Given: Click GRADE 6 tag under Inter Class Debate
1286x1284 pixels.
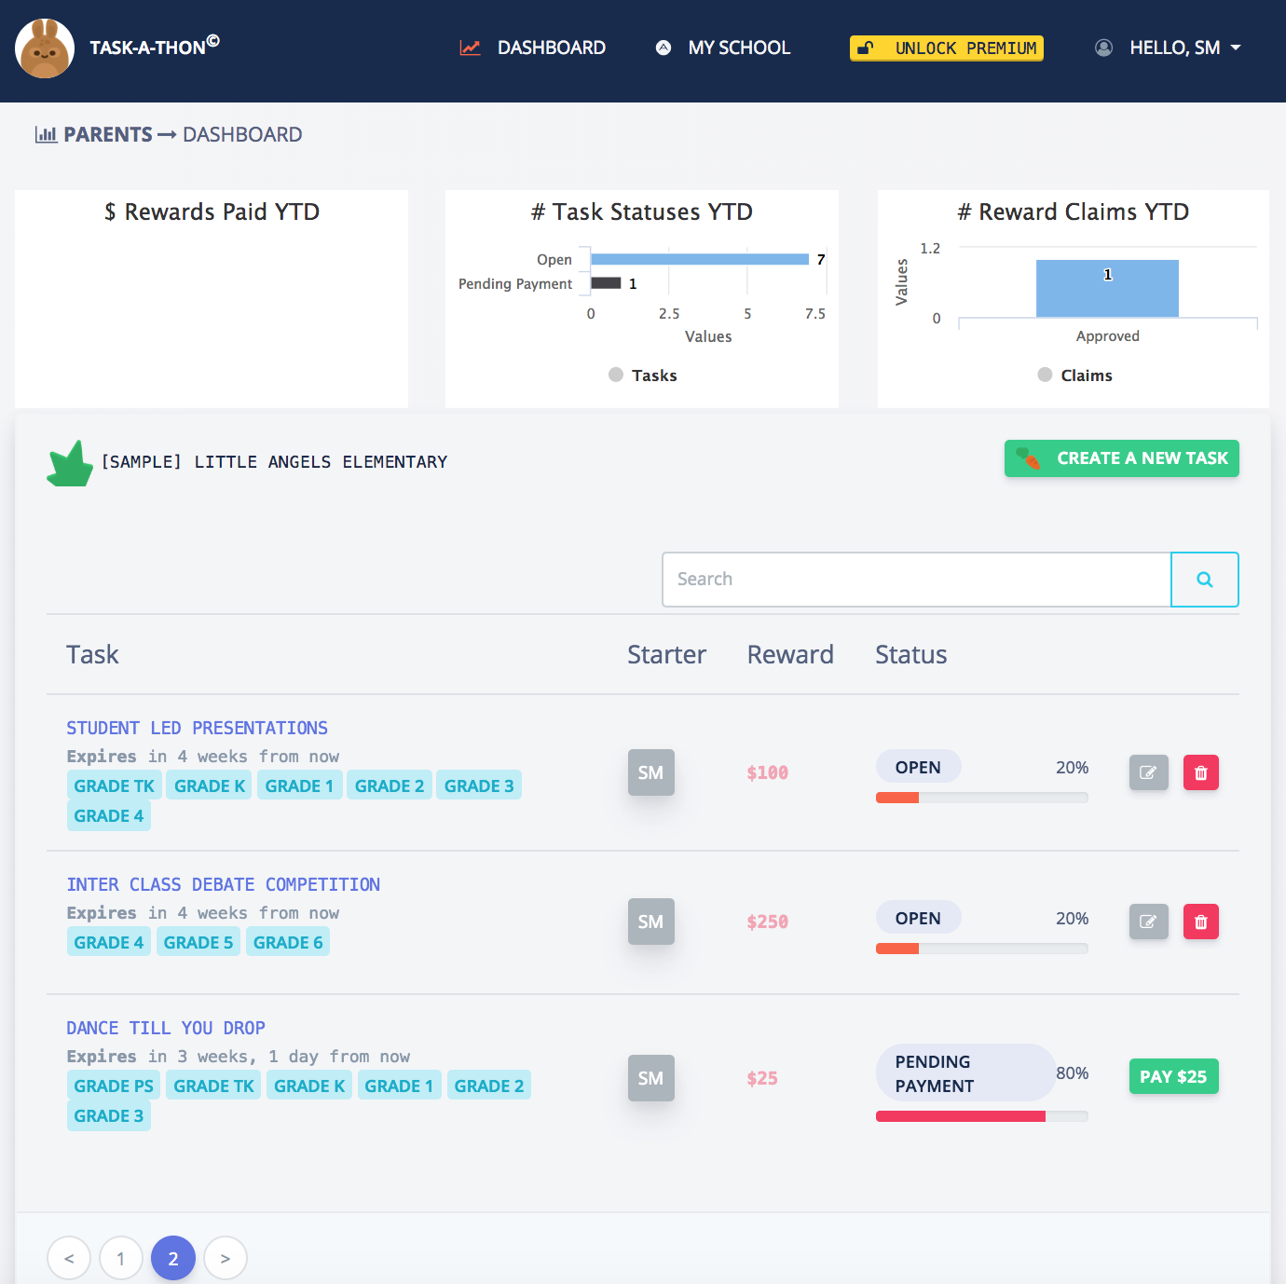Looking at the screenshot, I should 288,942.
